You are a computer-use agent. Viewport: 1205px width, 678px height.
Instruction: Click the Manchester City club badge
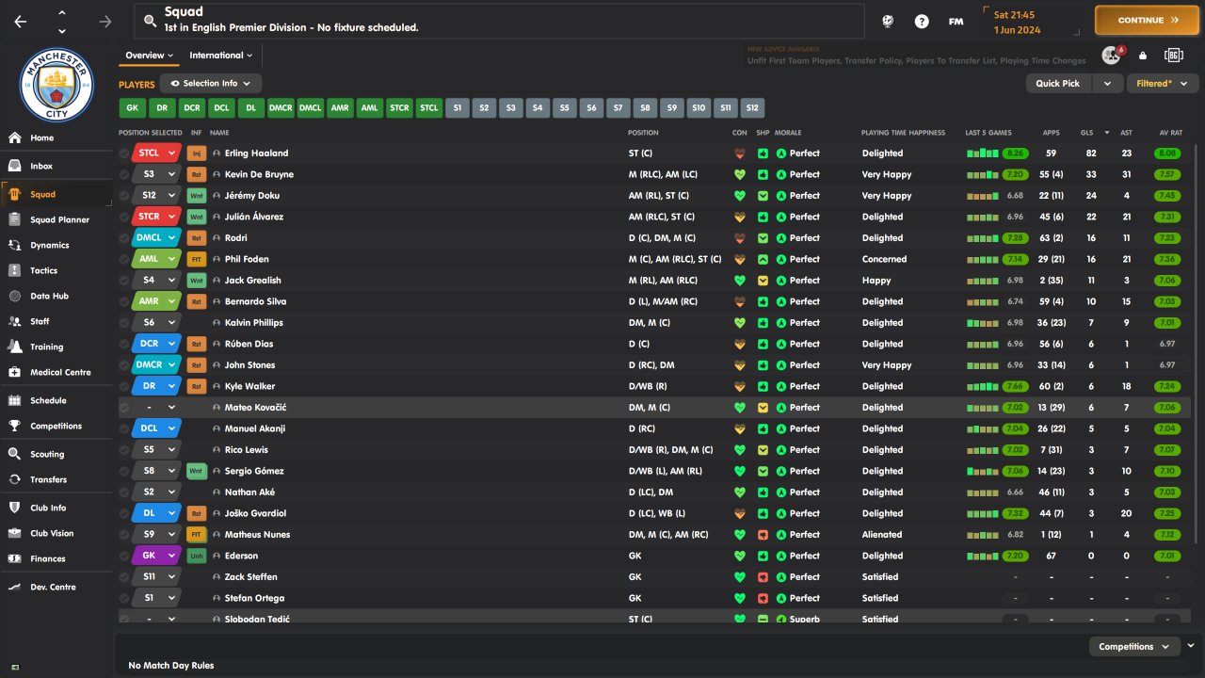pos(56,84)
